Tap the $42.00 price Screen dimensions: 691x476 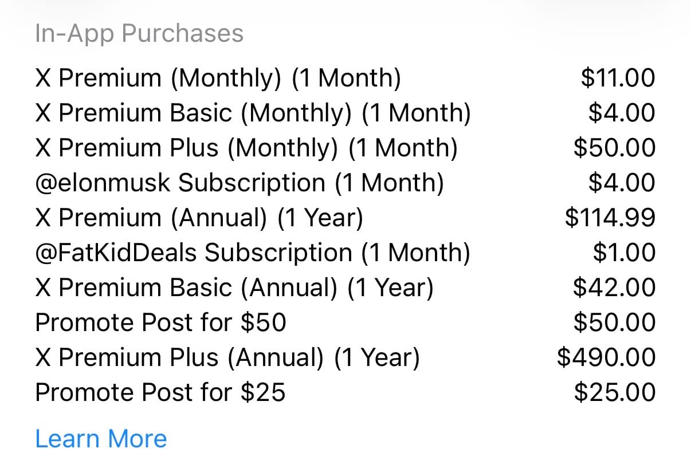pos(614,288)
